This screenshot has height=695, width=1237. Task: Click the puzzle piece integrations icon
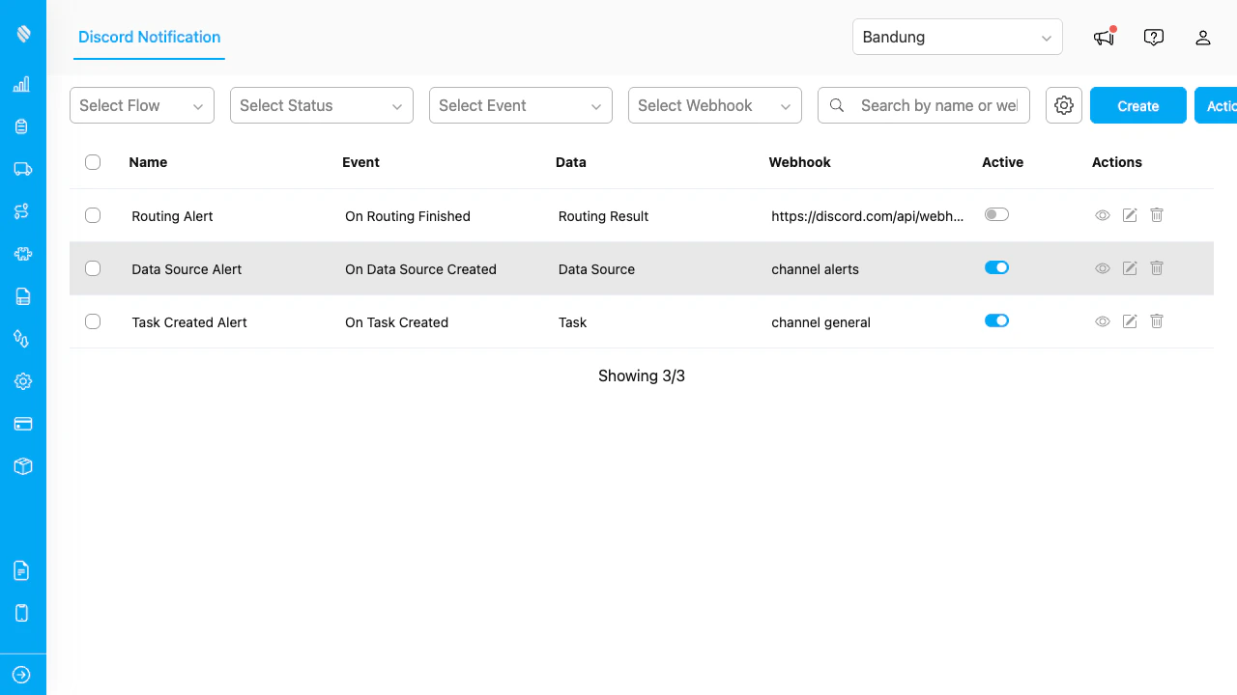pos(21,254)
